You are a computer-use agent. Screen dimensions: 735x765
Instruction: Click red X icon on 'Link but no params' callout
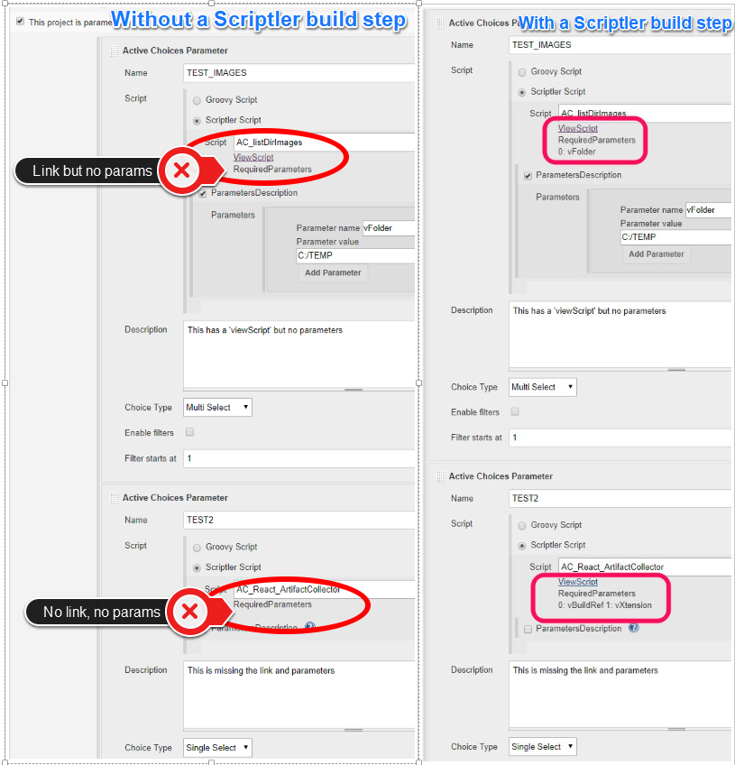click(x=181, y=171)
